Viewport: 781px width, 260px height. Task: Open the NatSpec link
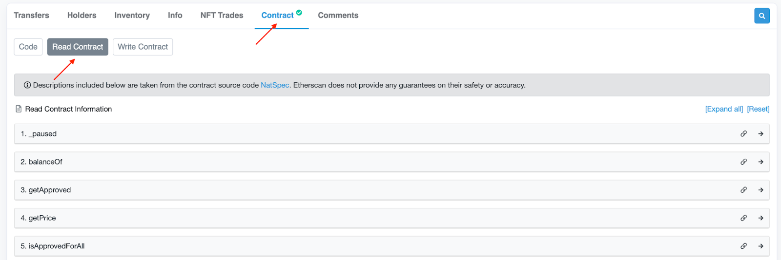tap(275, 85)
